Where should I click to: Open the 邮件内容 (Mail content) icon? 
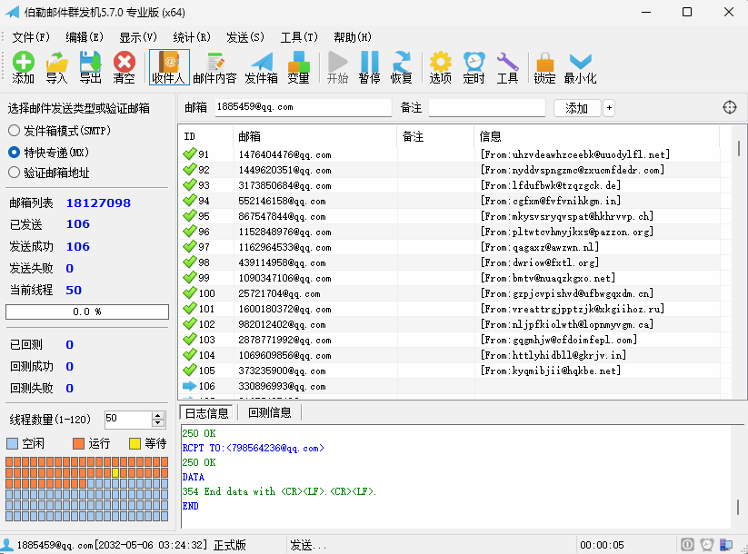click(x=214, y=67)
